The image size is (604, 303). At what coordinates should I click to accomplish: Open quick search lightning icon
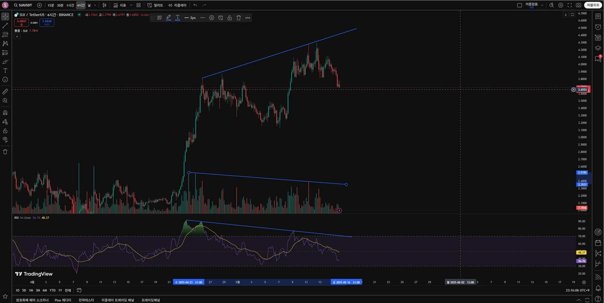[x=551, y=5]
